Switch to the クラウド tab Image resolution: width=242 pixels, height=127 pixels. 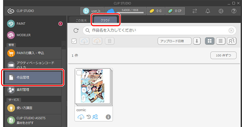tap(105, 20)
